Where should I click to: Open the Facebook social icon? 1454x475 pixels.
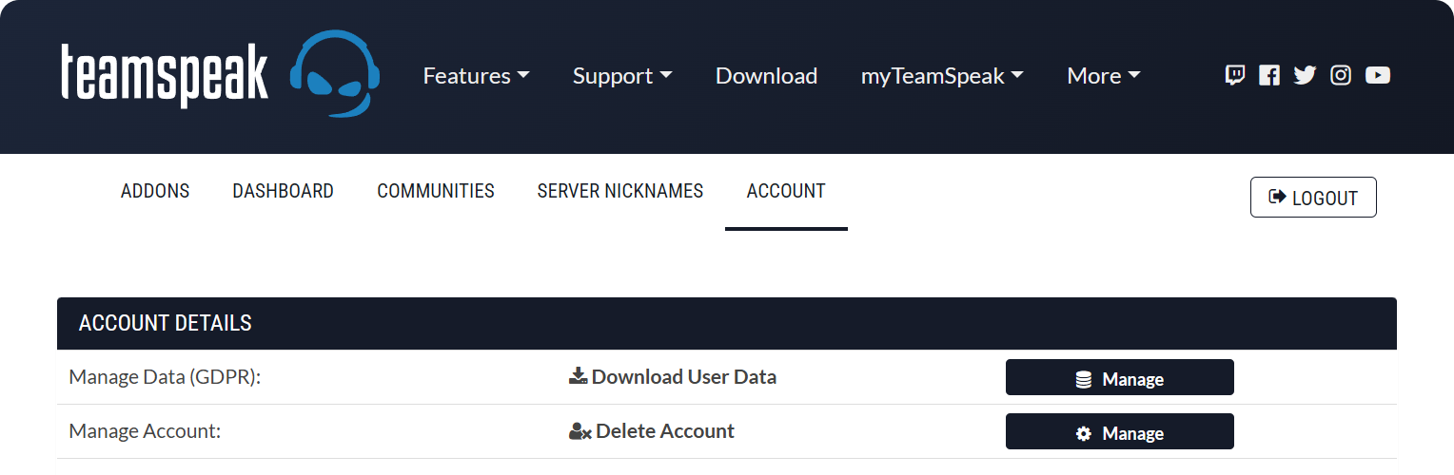pos(1269,75)
